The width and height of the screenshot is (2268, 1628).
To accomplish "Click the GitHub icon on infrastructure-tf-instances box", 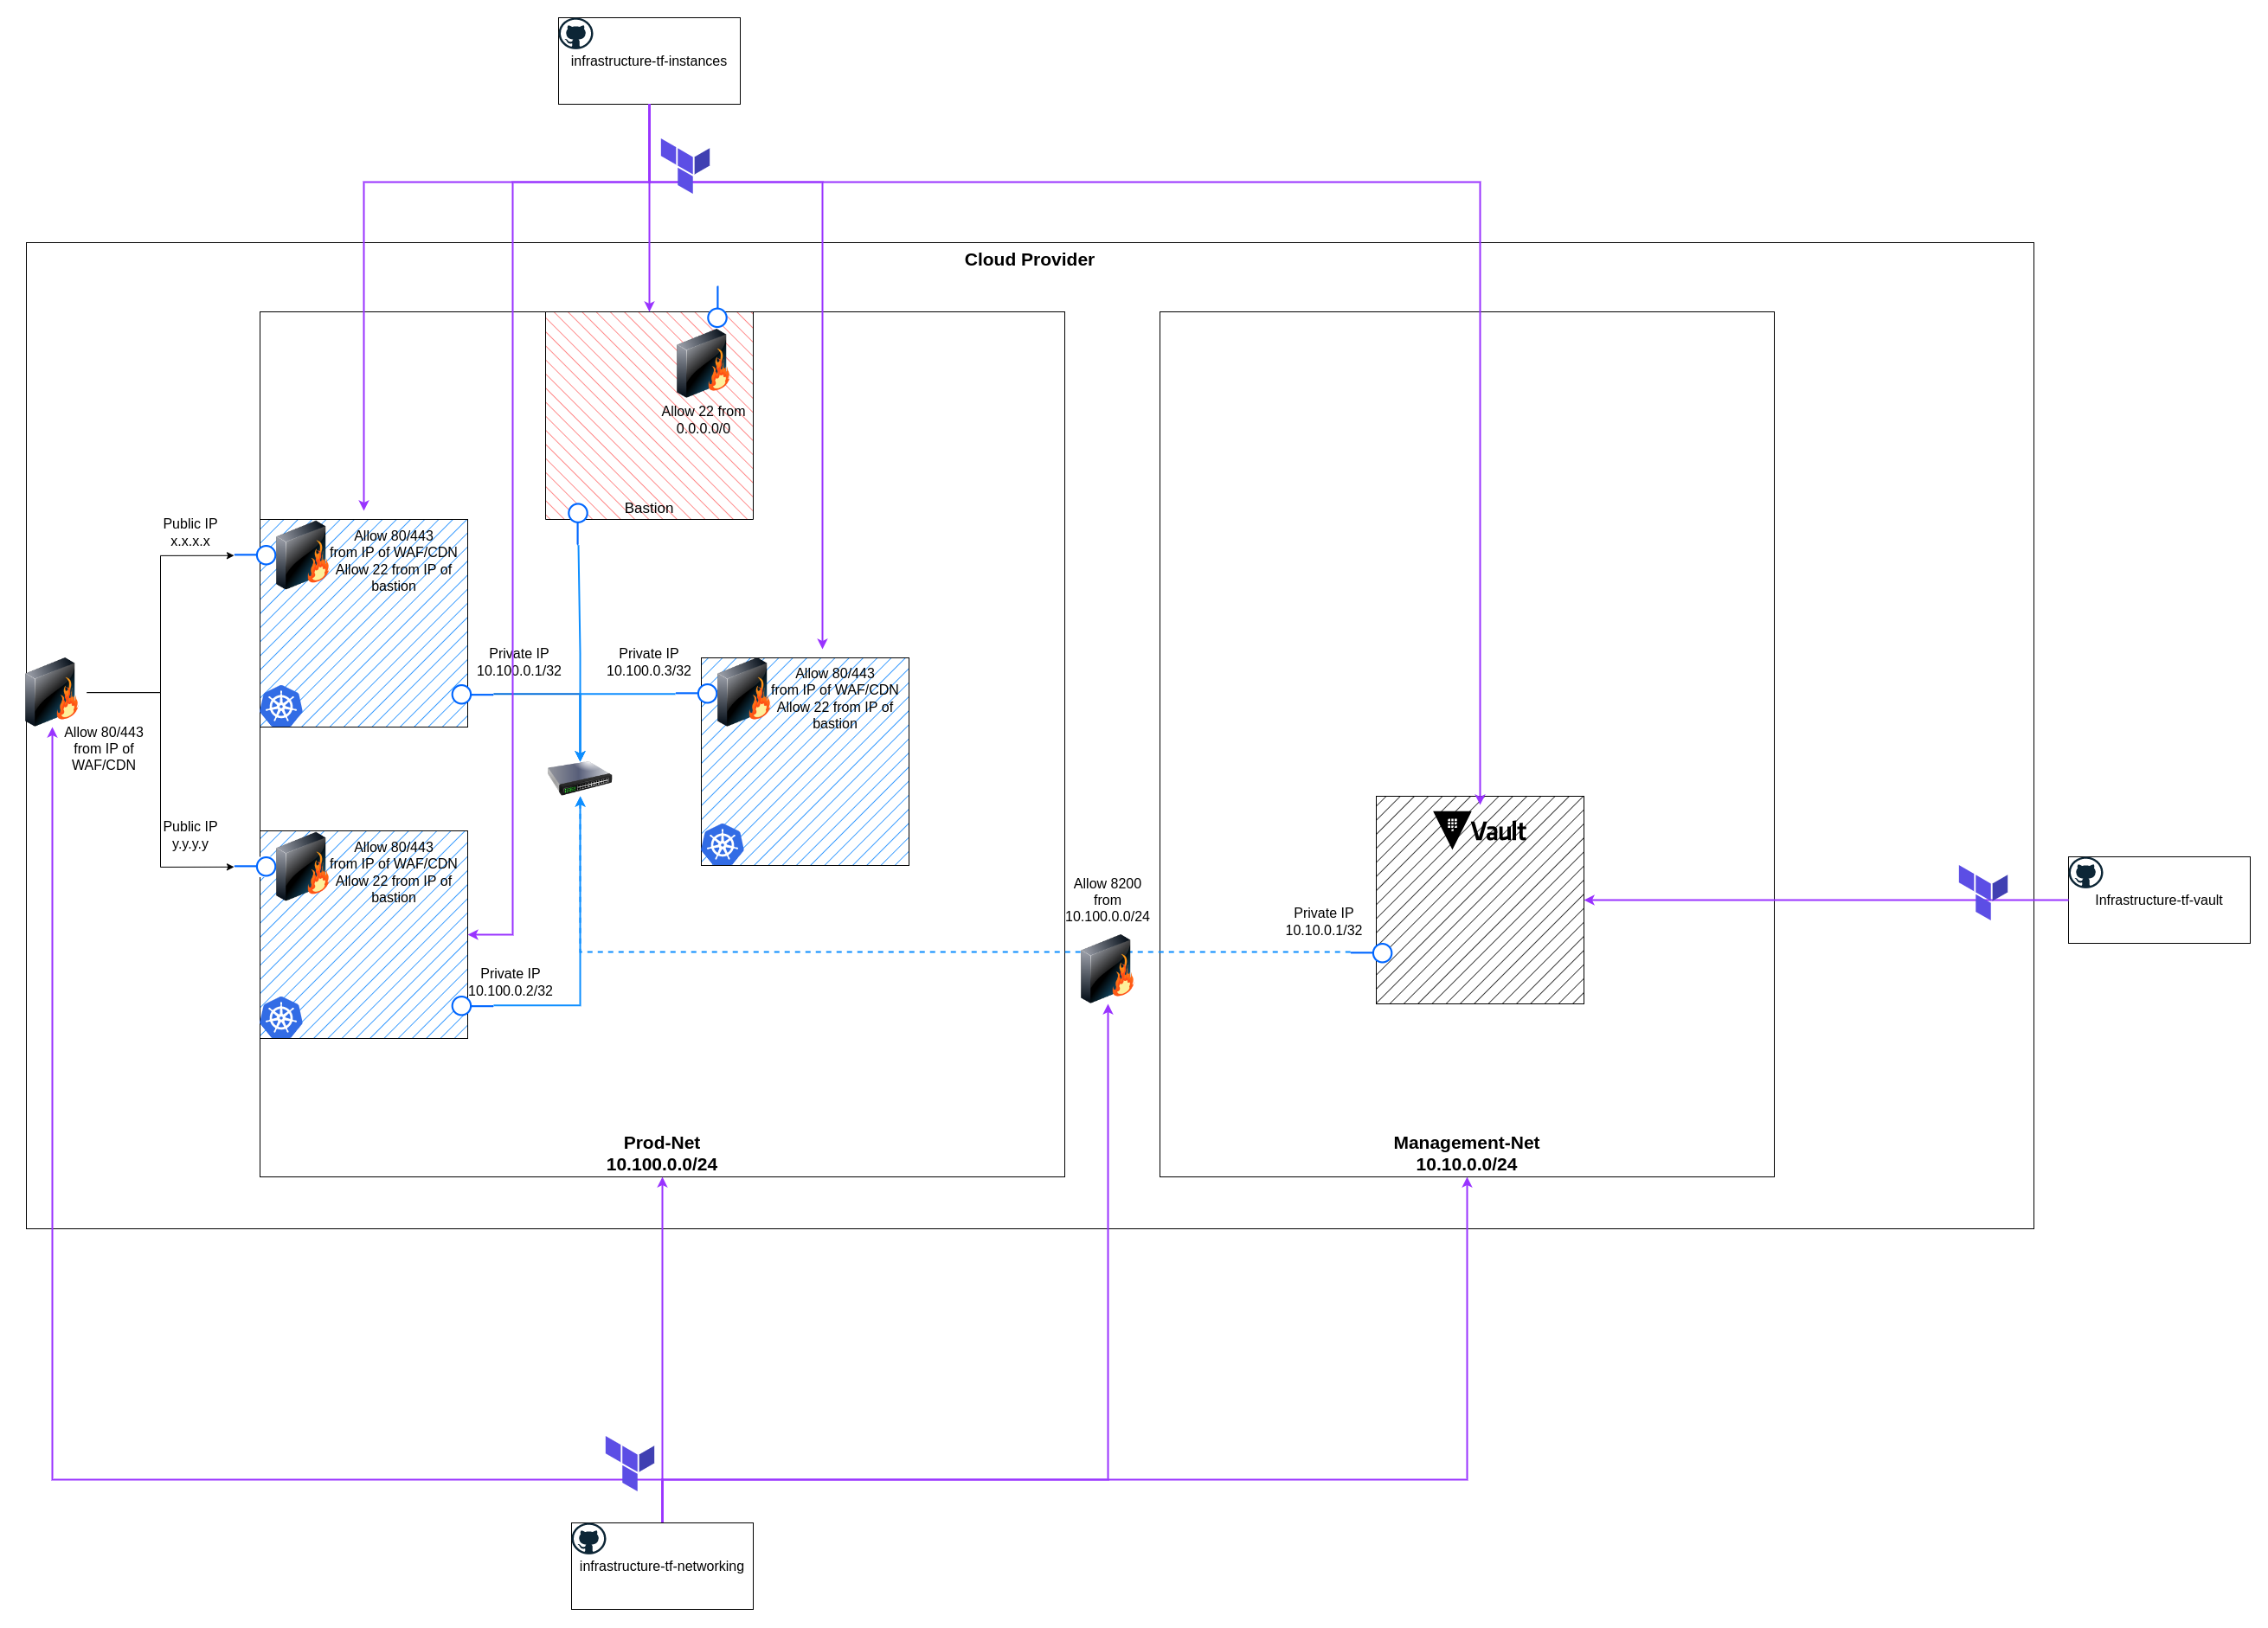I will [576, 34].
